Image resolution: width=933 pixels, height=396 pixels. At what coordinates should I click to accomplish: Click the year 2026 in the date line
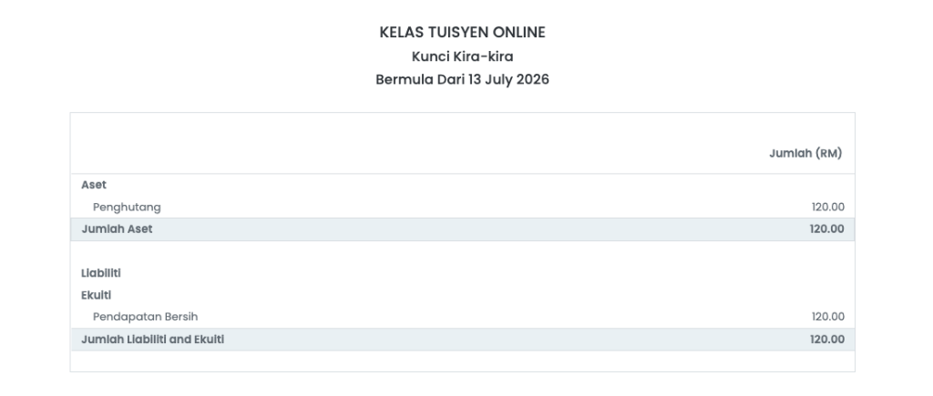click(x=532, y=79)
